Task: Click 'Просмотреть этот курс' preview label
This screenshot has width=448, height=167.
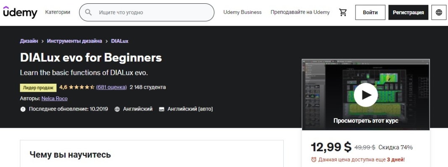Action: [x=366, y=121]
